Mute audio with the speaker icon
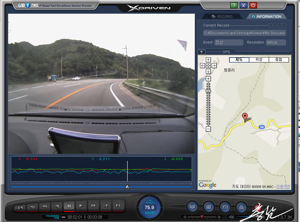 click(231, 217)
